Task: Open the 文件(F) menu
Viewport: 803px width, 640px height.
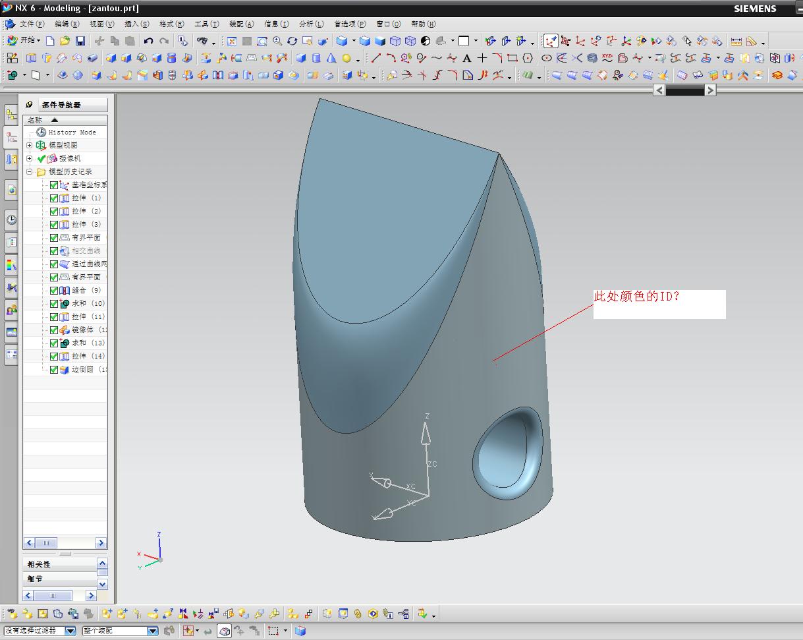Action: (x=32, y=24)
